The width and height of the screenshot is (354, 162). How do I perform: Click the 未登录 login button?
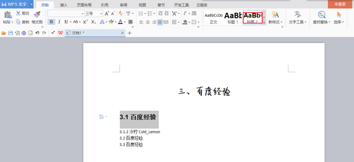pyautogui.click(x=340, y=4)
